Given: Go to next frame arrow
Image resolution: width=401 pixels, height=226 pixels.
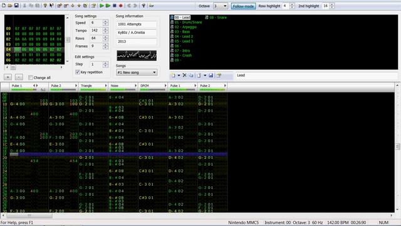Looking at the screenshot, I should [135, 6].
